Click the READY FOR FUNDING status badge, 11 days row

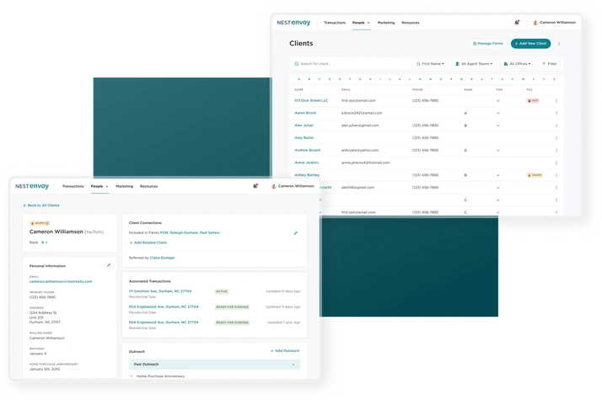232,307
